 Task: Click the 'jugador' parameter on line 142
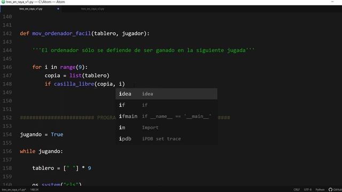click(x=133, y=34)
